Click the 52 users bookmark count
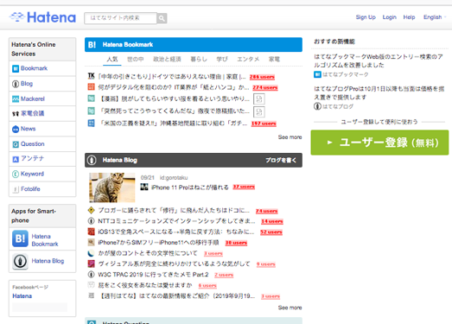 pyautogui.click(x=271, y=232)
